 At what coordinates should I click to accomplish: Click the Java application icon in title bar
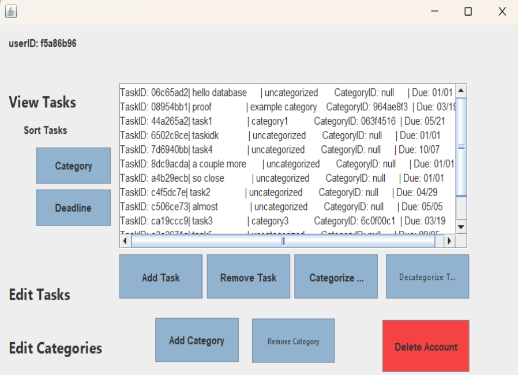tap(11, 11)
